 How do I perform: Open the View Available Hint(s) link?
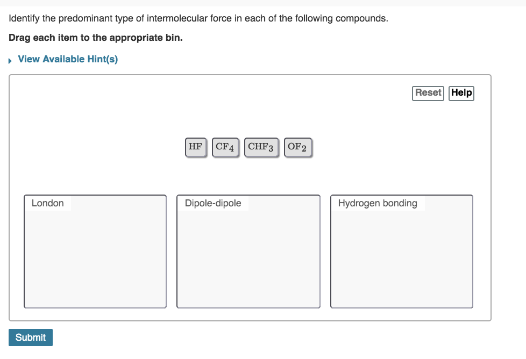tap(68, 59)
